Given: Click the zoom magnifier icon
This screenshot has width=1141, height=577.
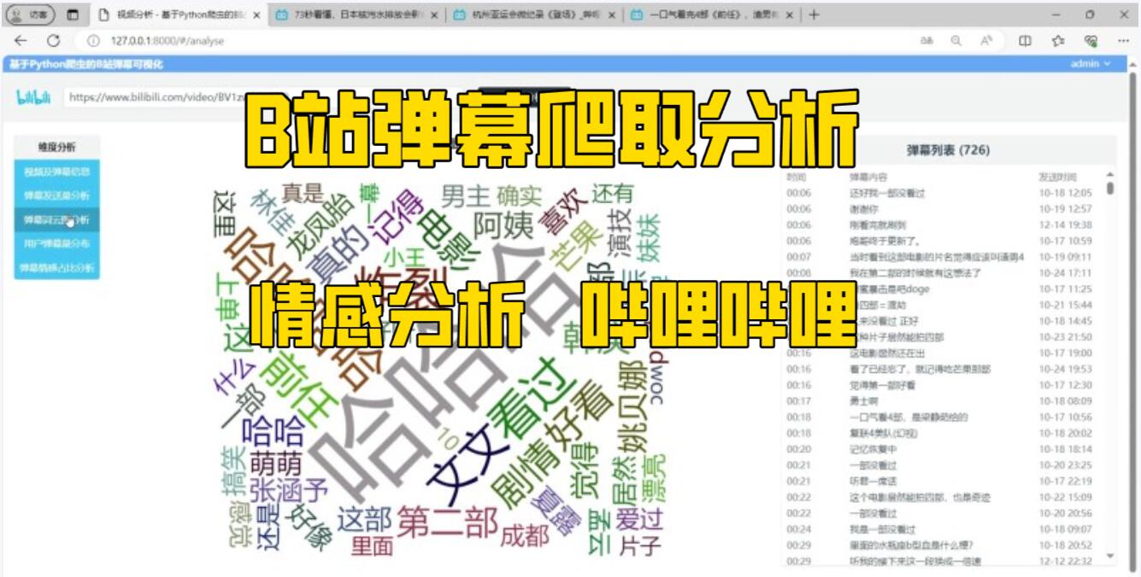Looking at the screenshot, I should click(956, 40).
